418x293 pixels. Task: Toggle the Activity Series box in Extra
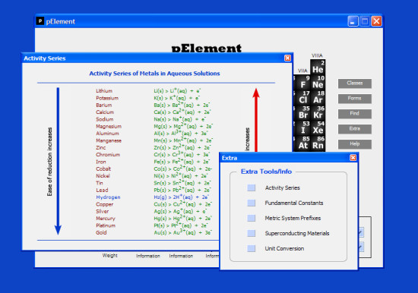pos(251,187)
